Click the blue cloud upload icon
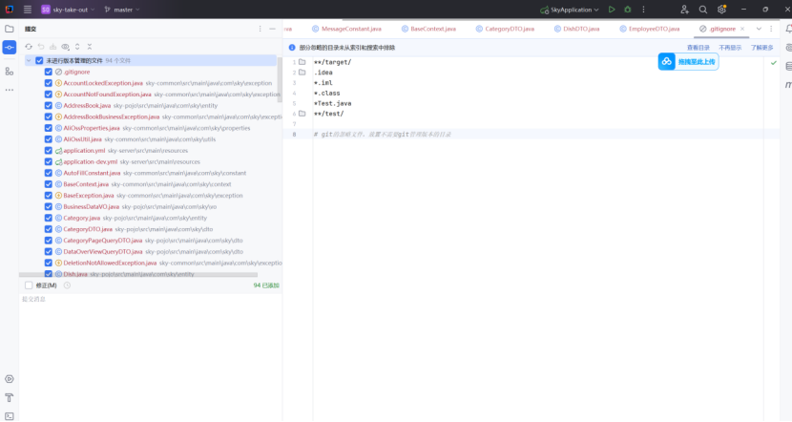Image resolution: width=792 pixels, height=422 pixels. pyautogui.click(x=667, y=62)
